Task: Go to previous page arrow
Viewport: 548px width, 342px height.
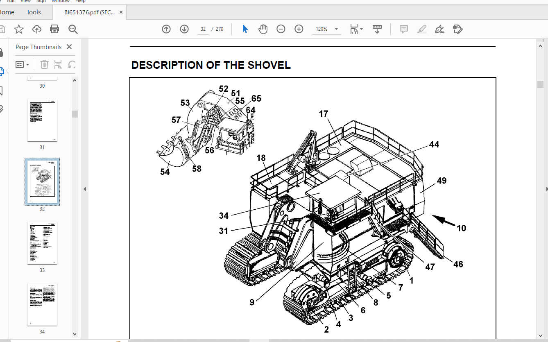Action: tap(166, 29)
